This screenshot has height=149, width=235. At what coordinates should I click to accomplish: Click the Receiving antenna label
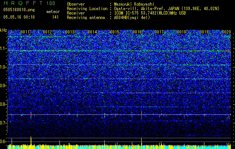pyautogui.click(x=86, y=18)
